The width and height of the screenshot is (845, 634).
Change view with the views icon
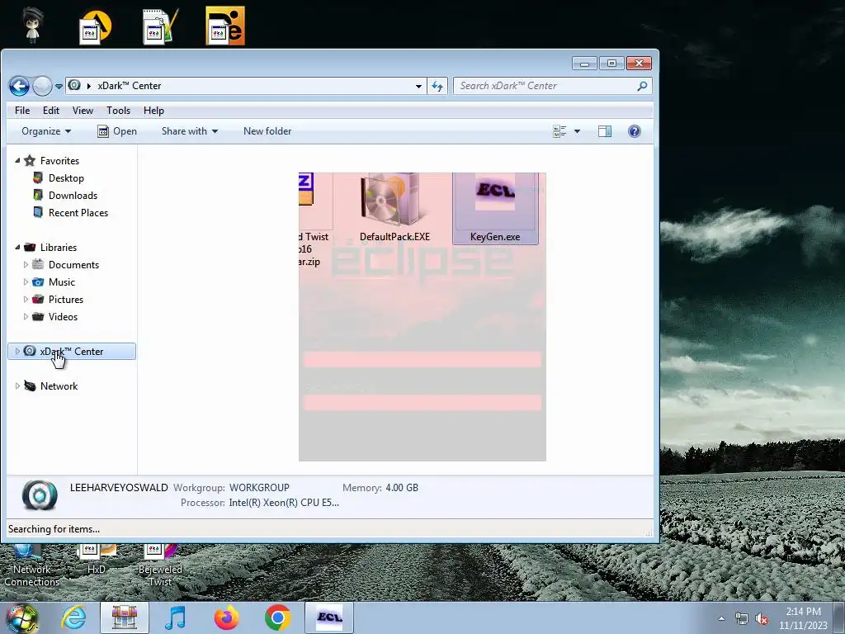559,131
